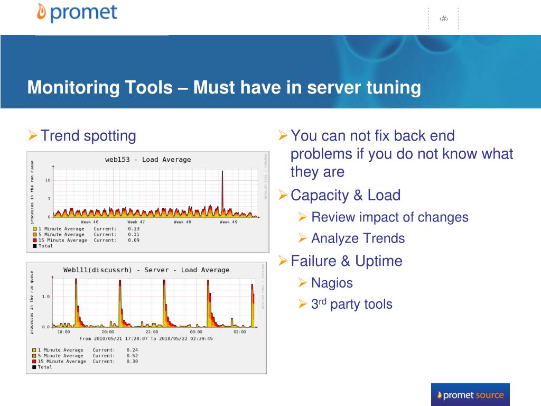Screen dimensions: 541x406
Task: Click the date range From 2010/05/21 text
Action: pos(146,339)
